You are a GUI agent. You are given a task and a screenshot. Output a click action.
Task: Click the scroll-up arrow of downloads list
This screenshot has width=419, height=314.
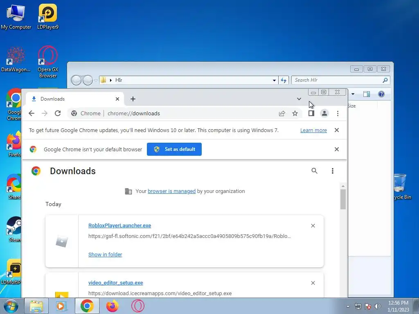point(343,186)
